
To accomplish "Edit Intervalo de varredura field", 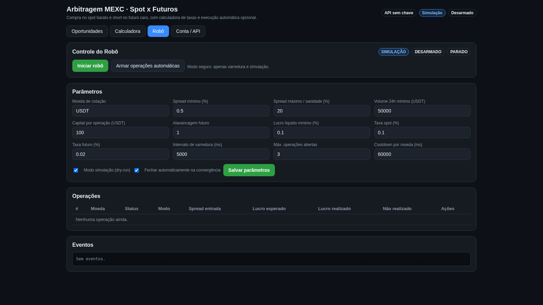I will pos(221,154).
